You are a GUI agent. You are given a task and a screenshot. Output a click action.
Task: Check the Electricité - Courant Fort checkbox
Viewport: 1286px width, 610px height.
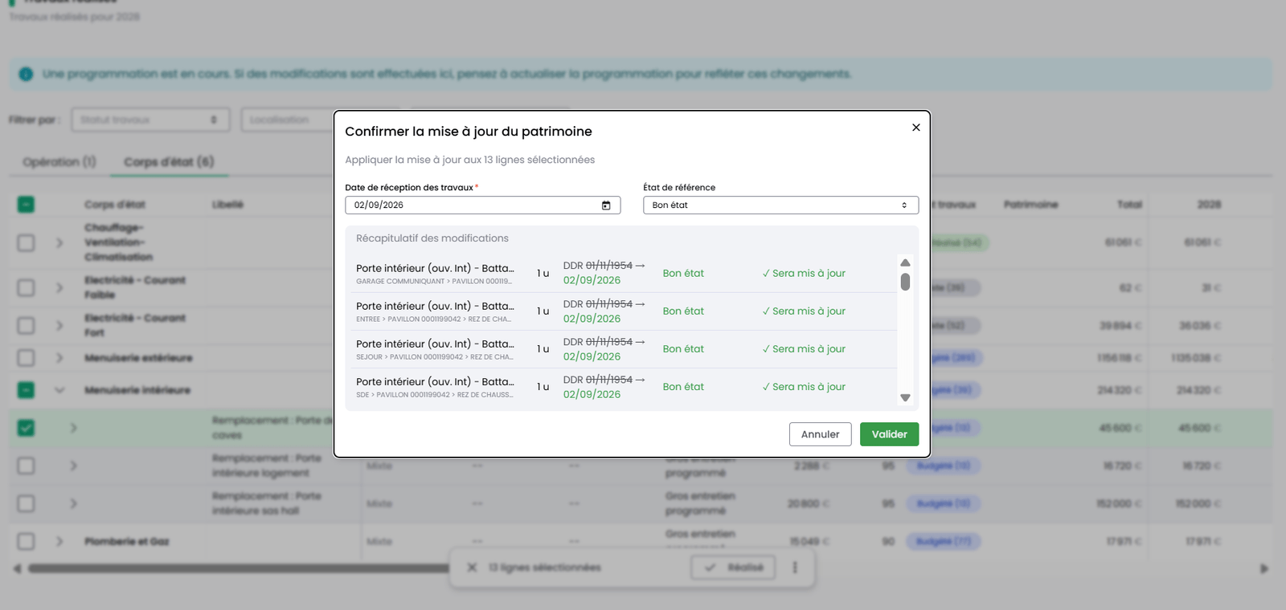(26, 325)
